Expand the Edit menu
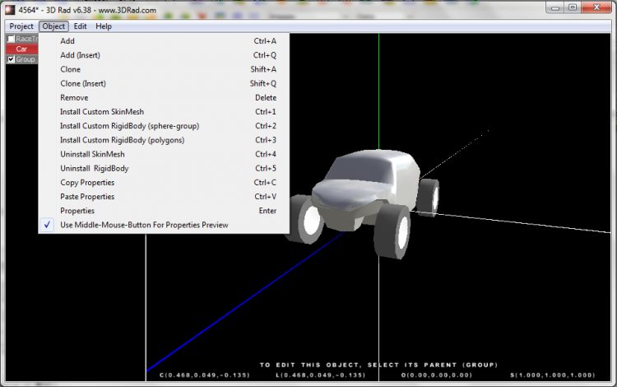The image size is (617, 387). click(x=80, y=26)
